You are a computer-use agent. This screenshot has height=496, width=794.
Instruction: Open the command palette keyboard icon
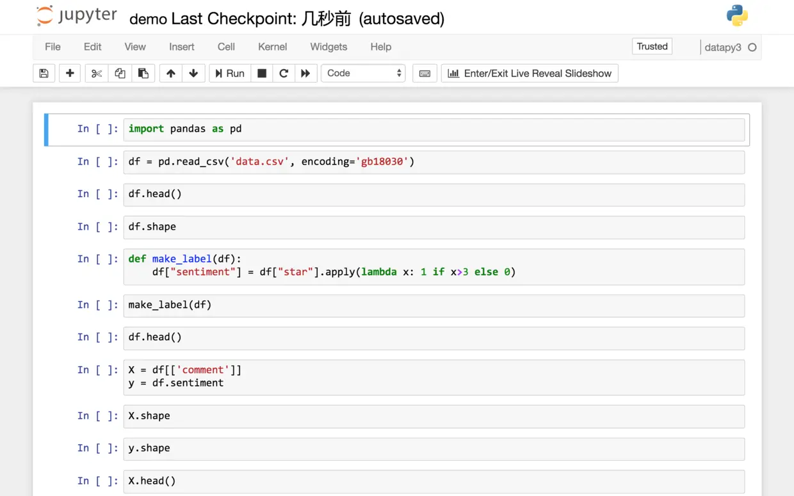point(425,73)
